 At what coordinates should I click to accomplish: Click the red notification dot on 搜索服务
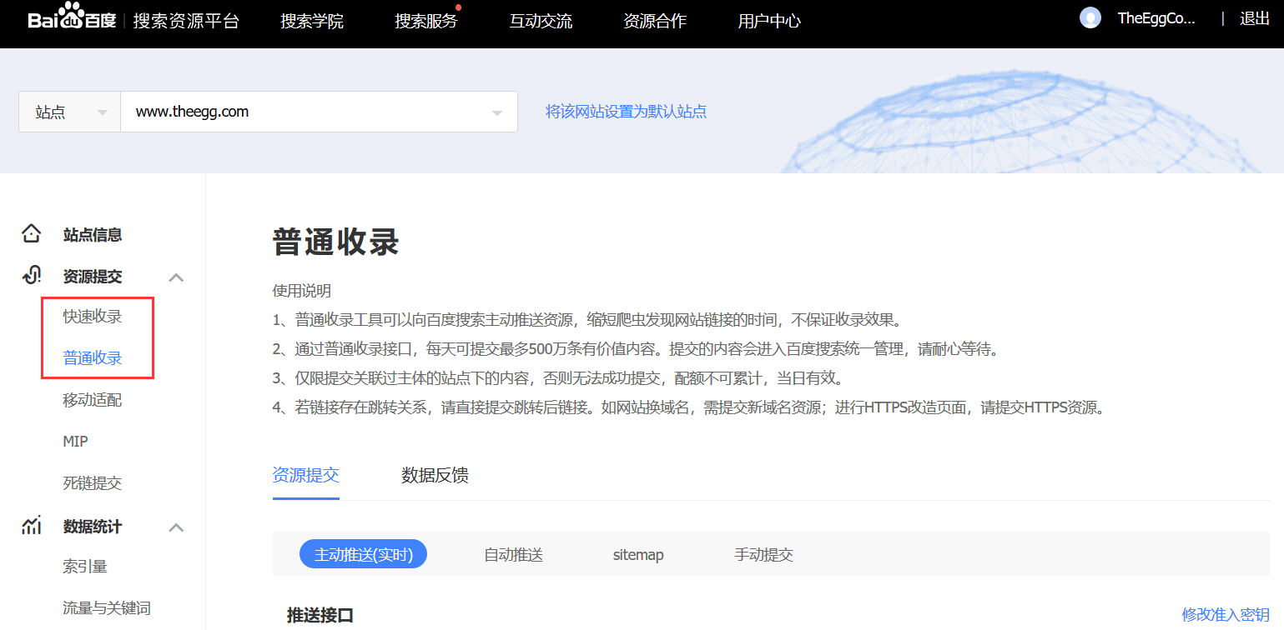pyautogui.click(x=458, y=7)
